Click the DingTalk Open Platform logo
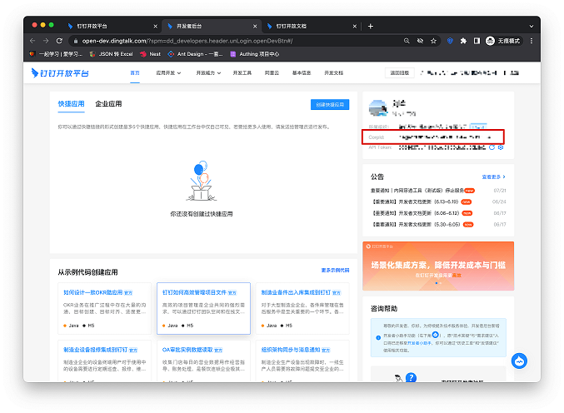This screenshot has width=564, height=413. [x=62, y=73]
